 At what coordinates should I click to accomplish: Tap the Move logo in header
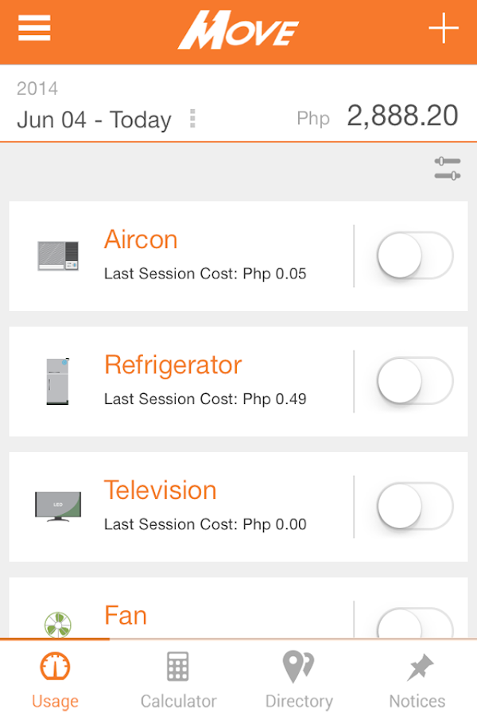(238, 30)
